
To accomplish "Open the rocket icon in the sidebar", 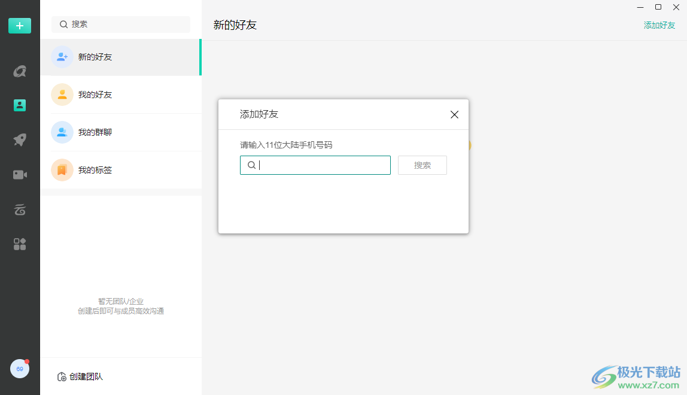I will tap(20, 140).
